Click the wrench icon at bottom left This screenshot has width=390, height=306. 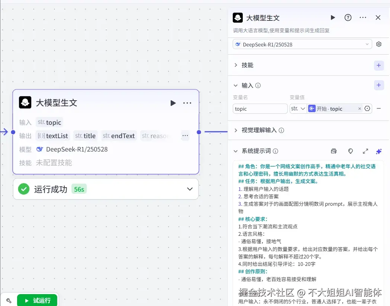[x=9, y=300]
